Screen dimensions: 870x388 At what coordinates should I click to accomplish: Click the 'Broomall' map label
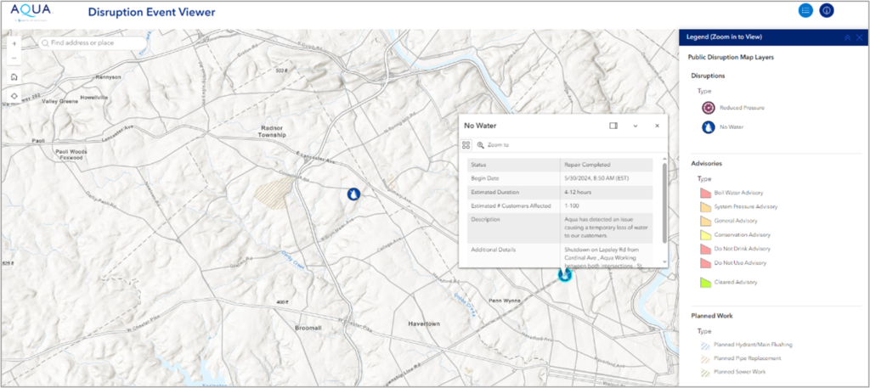click(x=308, y=328)
